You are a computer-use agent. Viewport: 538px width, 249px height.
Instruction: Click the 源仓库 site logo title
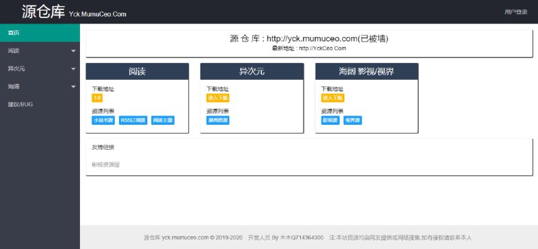[x=43, y=12]
